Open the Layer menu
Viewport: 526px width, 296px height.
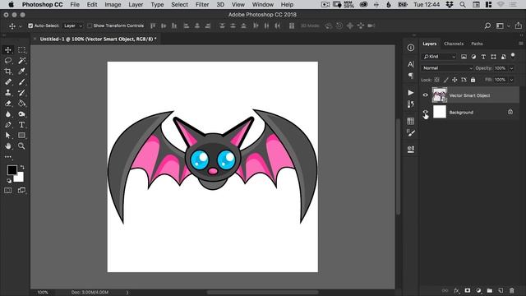point(136,4)
